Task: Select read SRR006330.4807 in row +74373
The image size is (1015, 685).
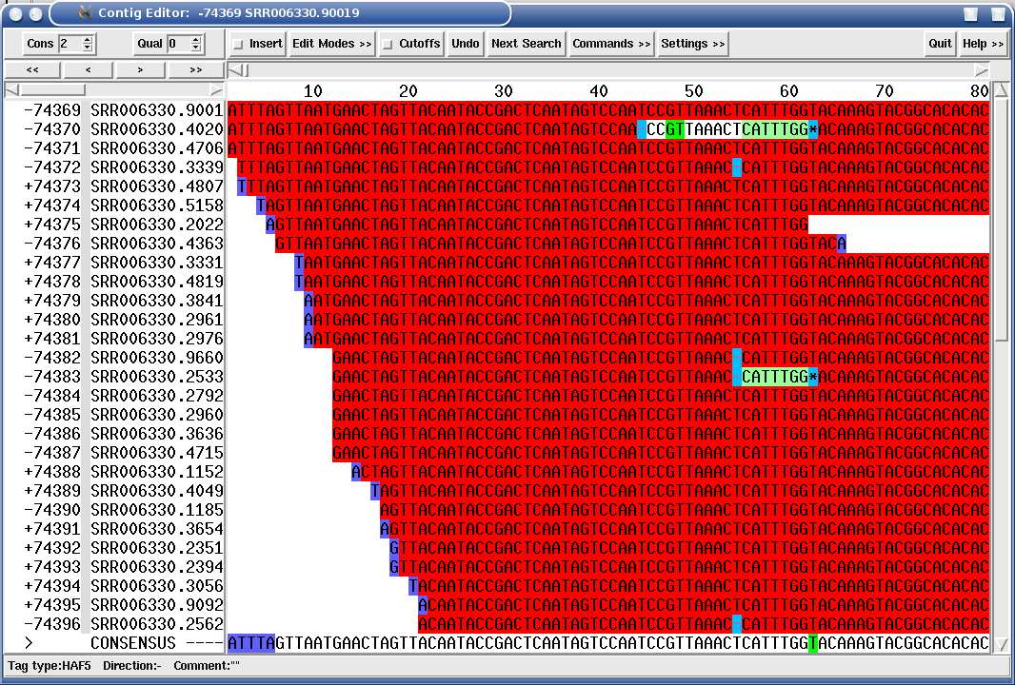Action: pos(157,186)
